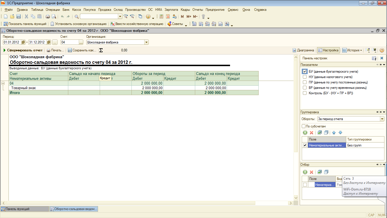Click the Print preview icon
Image resolution: width=387 pixels, height=218 pixels.
[x=54, y=16]
